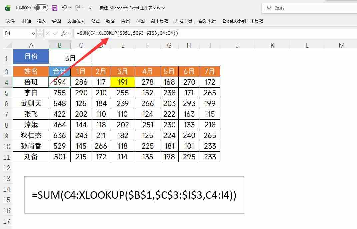Click the fx insert function icon
This screenshot has height=229, width=357.
[x=64, y=33]
